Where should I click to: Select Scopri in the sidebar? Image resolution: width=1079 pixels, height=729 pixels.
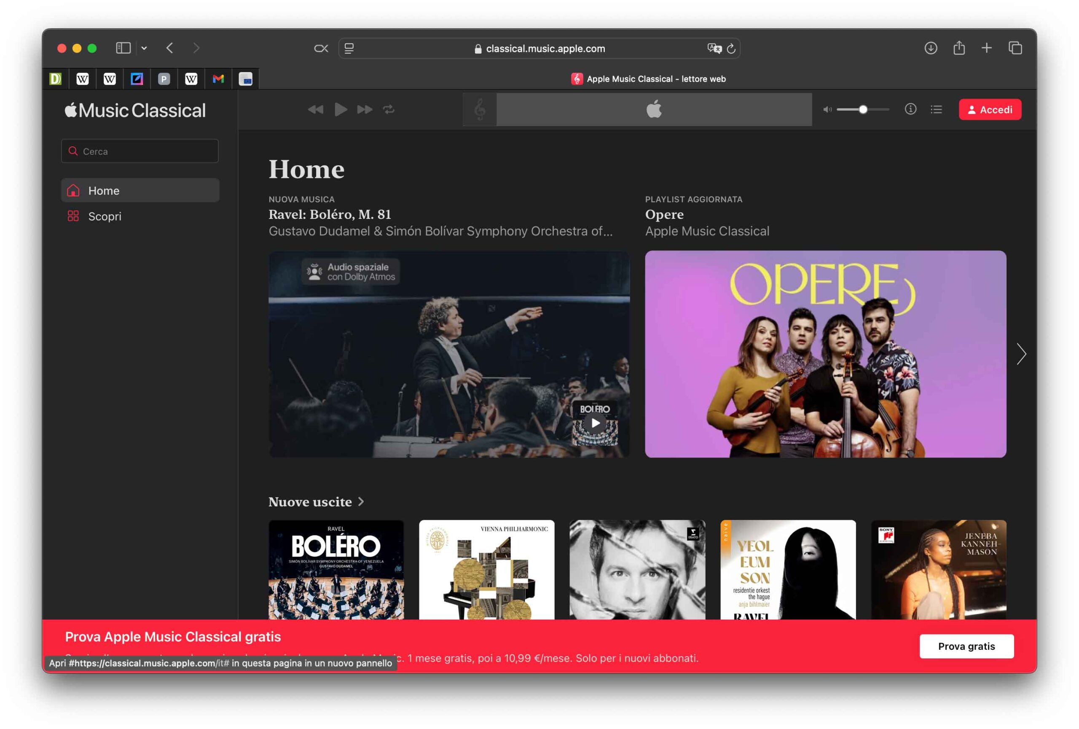105,216
